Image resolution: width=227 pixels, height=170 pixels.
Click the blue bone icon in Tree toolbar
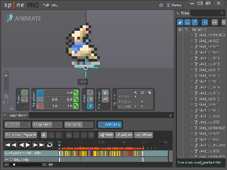[x=194, y=22]
